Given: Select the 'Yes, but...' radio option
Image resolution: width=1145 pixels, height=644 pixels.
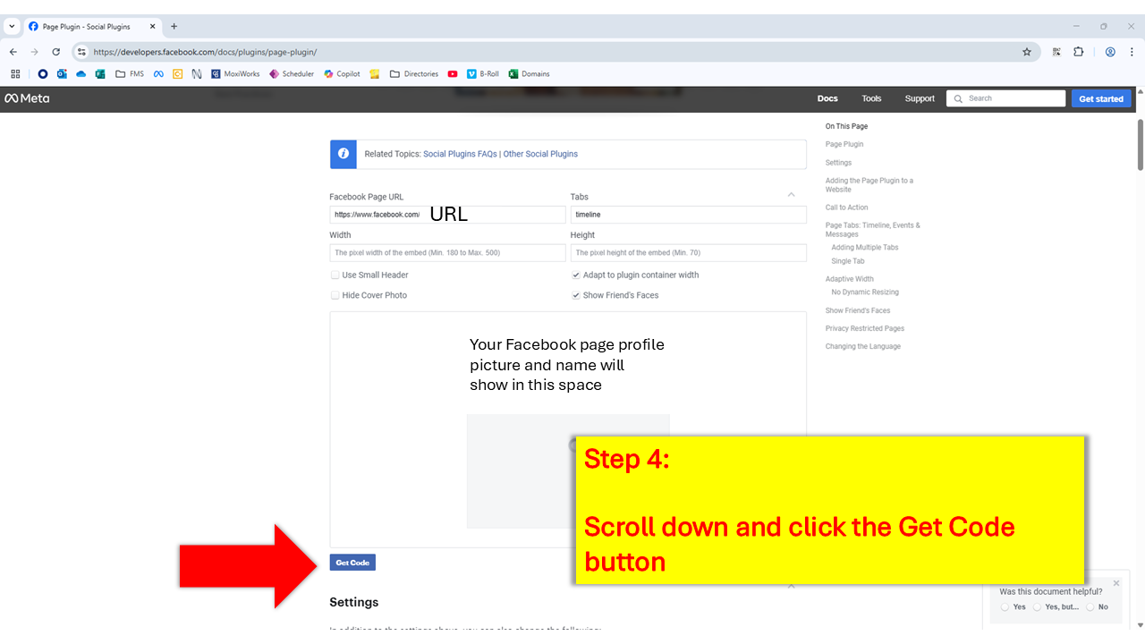Looking at the screenshot, I should [1038, 606].
